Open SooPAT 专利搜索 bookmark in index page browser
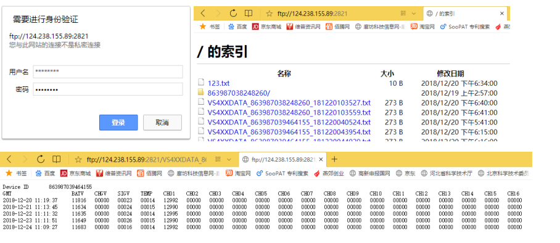 tap(465, 27)
